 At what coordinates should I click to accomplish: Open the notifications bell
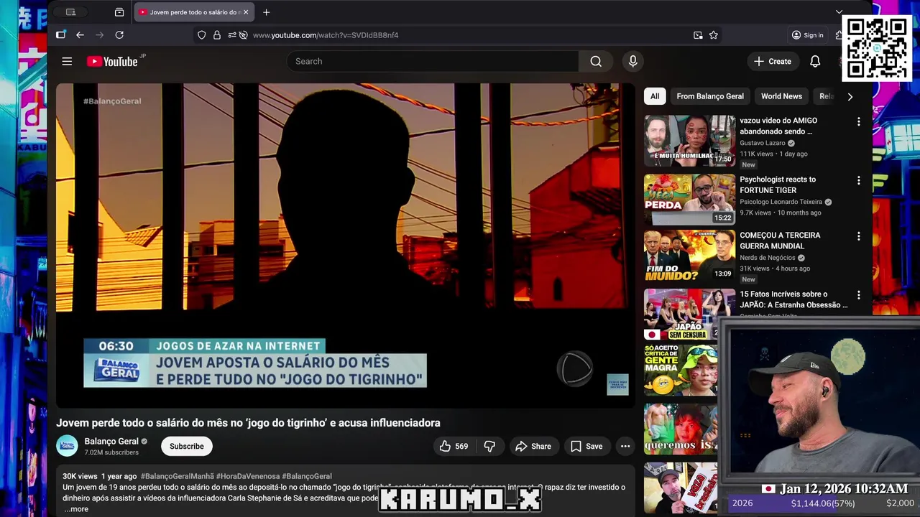tap(815, 62)
